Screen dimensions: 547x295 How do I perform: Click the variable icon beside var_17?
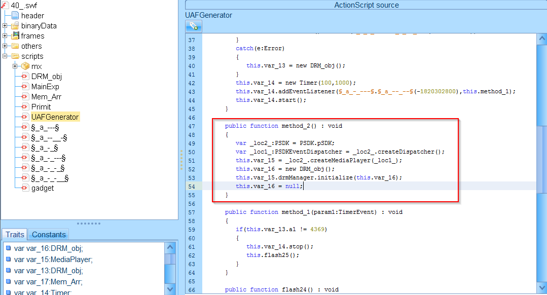tap(9, 282)
